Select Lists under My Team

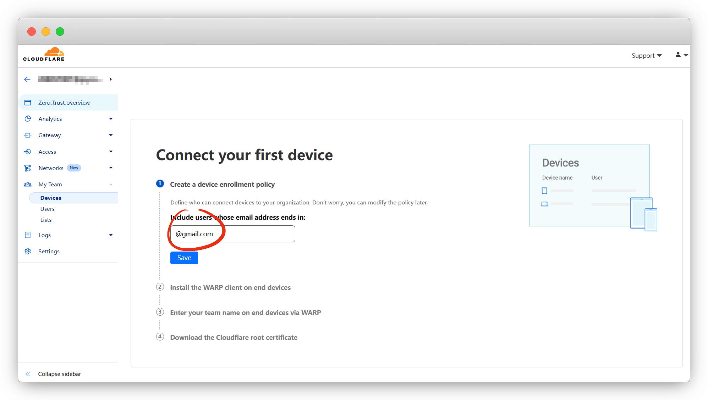pyautogui.click(x=46, y=220)
